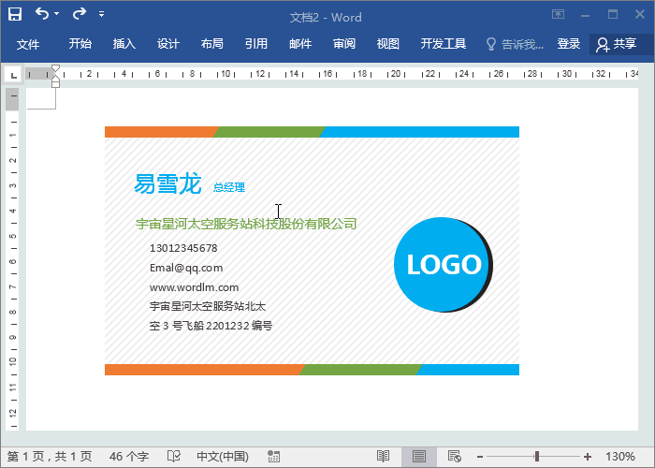Select the blue LOGO circle graphic
The image size is (655, 468).
[x=444, y=265]
